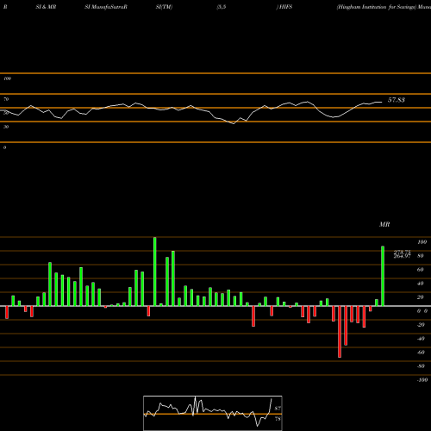Click the tallest green MR bar

pos(155,272)
